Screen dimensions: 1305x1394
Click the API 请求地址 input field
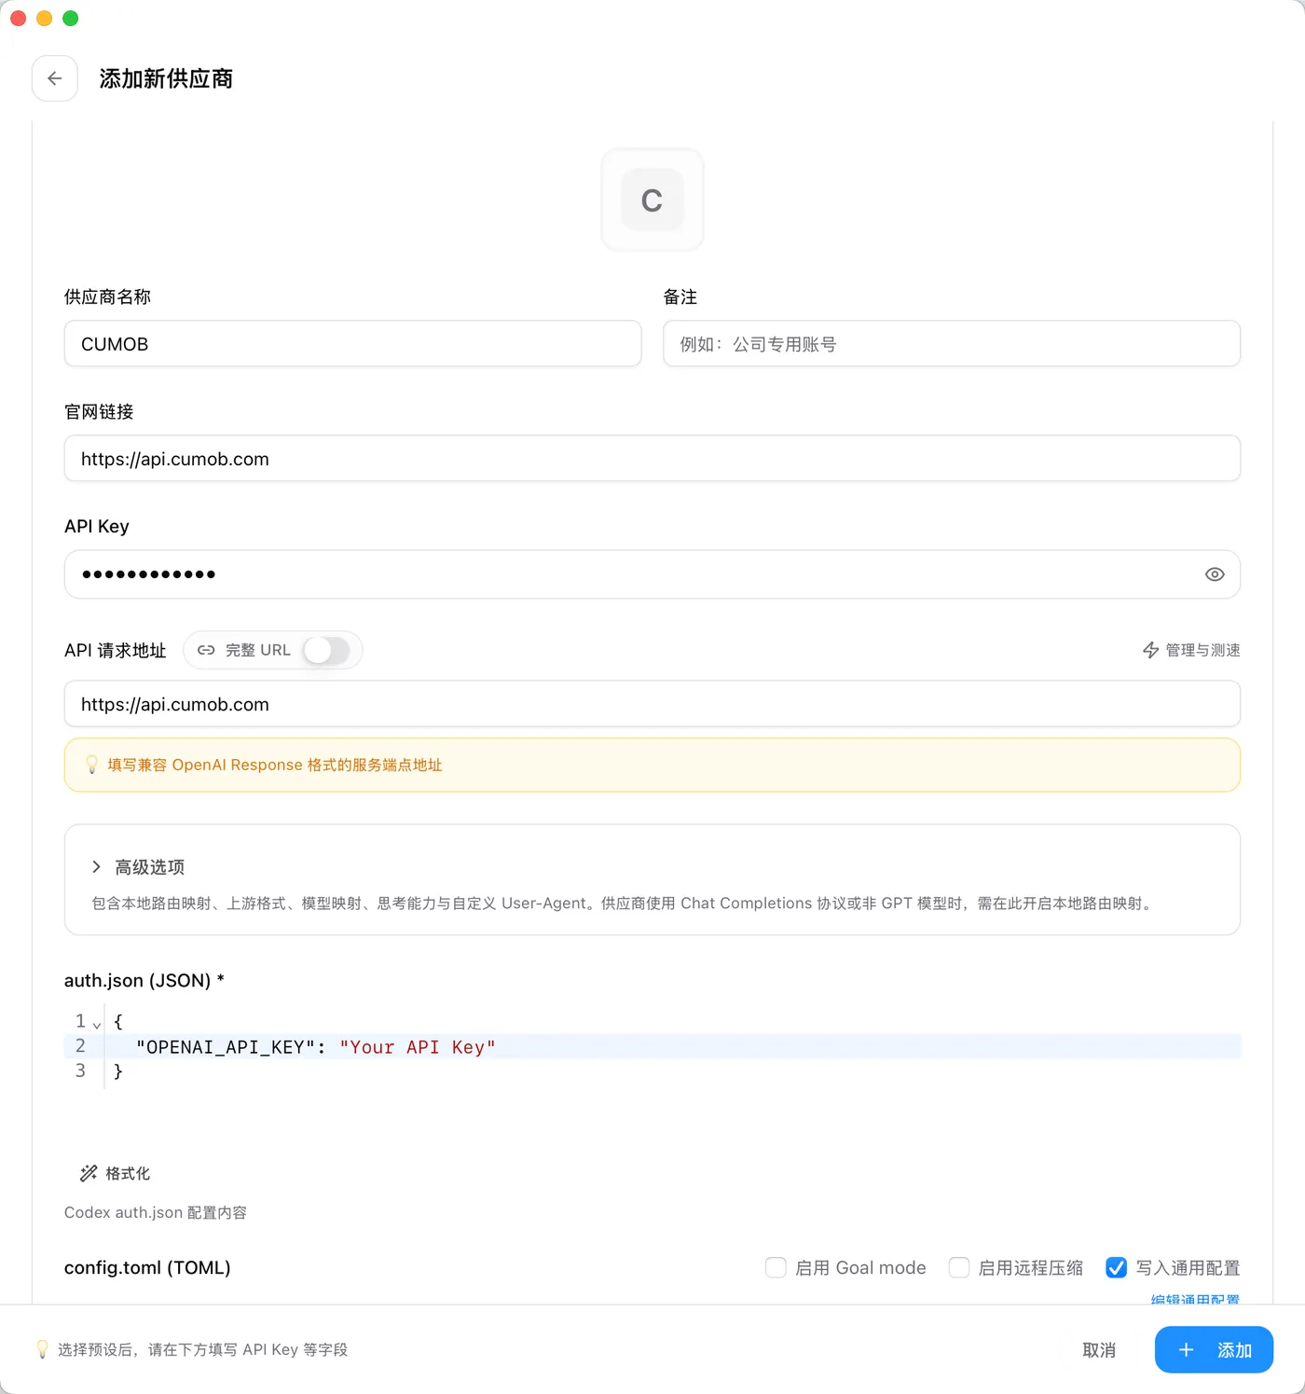point(652,704)
